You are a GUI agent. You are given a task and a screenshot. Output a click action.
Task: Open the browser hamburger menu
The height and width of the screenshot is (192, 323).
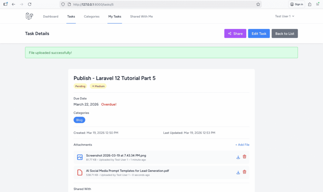tap(317, 4)
